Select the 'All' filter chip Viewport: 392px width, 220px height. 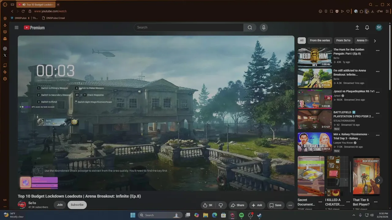click(x=302, y=40)
